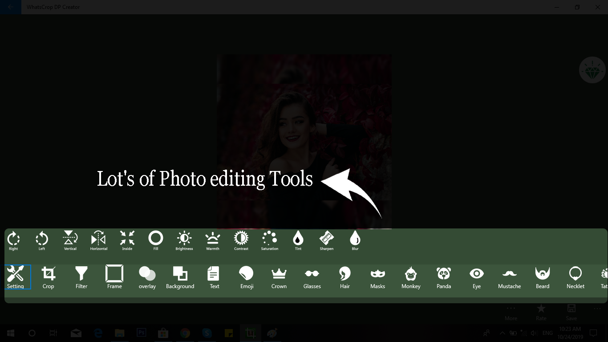The width and height of the screenshot is (608, 342).
Task: Open the Frame category
Action: click(x=114, y=277)
